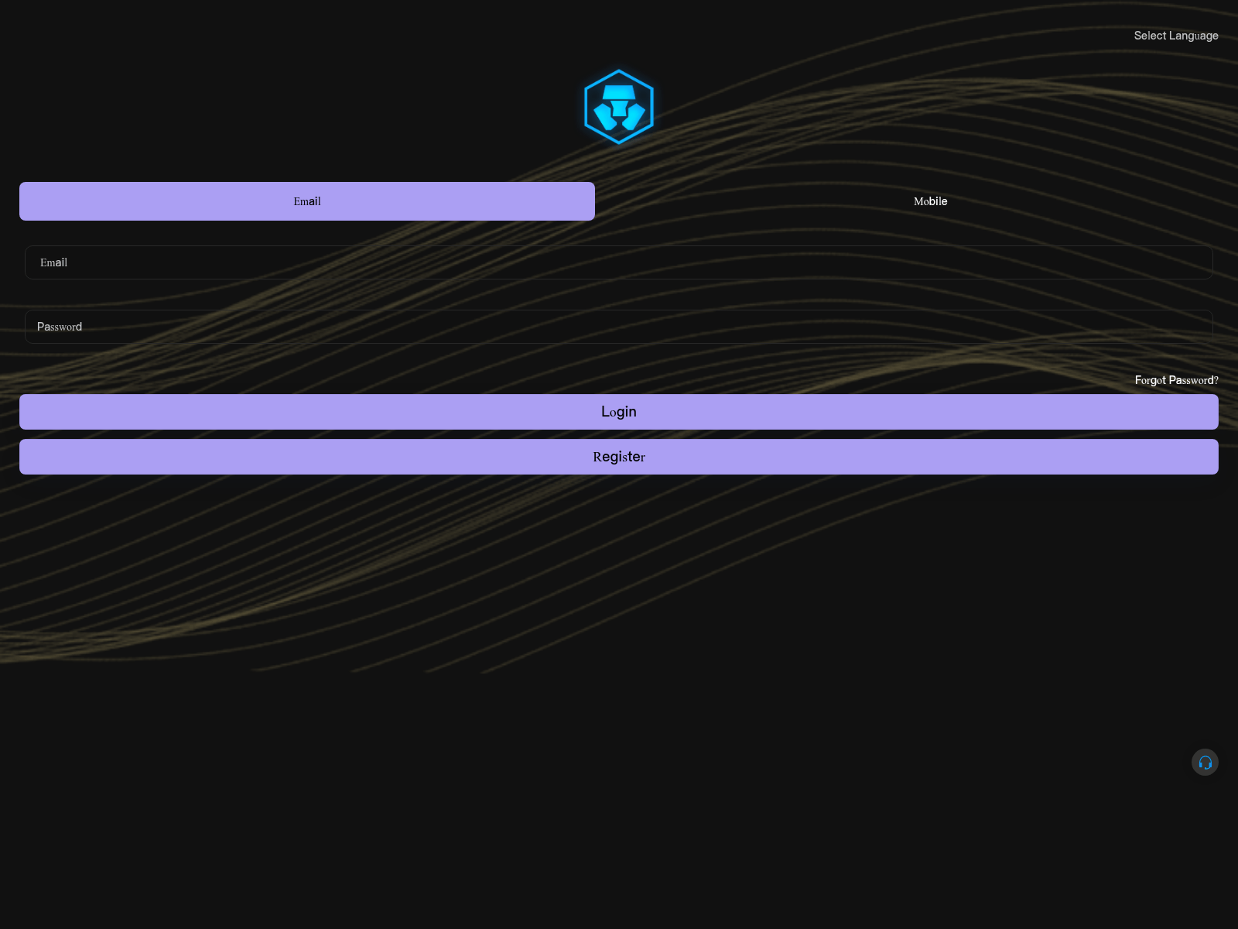Focus the Email input field

click(x=619, y=262)
